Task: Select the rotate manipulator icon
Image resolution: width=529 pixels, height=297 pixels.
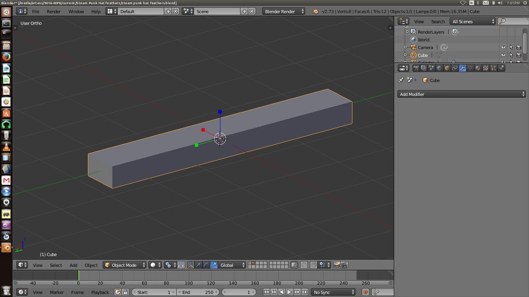Action: pyautogui.click(x=206, y=265)
